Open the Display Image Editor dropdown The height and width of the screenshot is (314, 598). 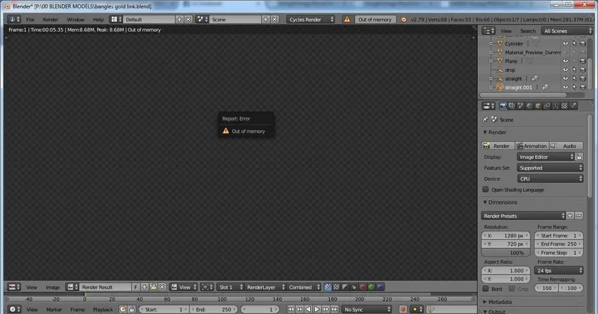pyautogui.click(x=545, y=157)
